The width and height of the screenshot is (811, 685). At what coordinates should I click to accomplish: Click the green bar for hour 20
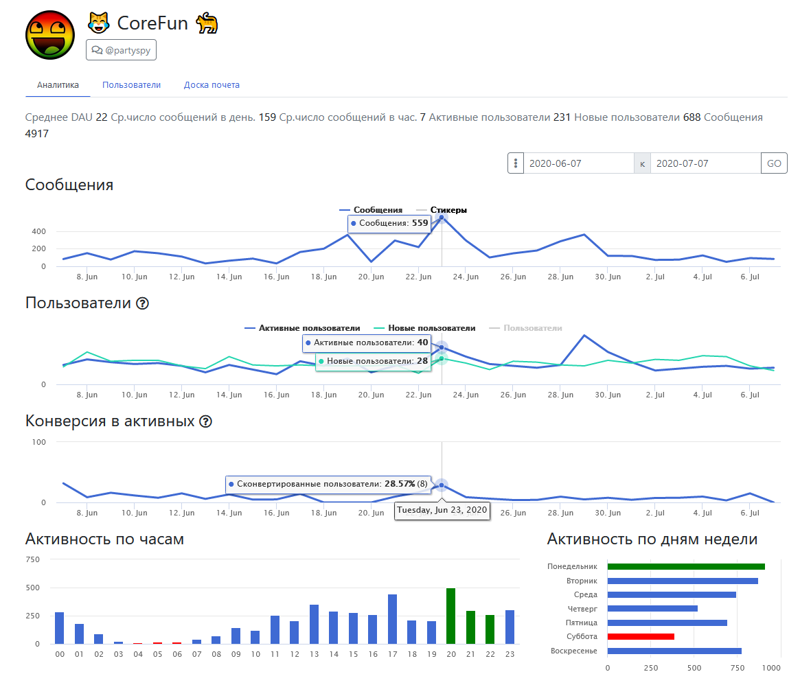tap(451, 616)
